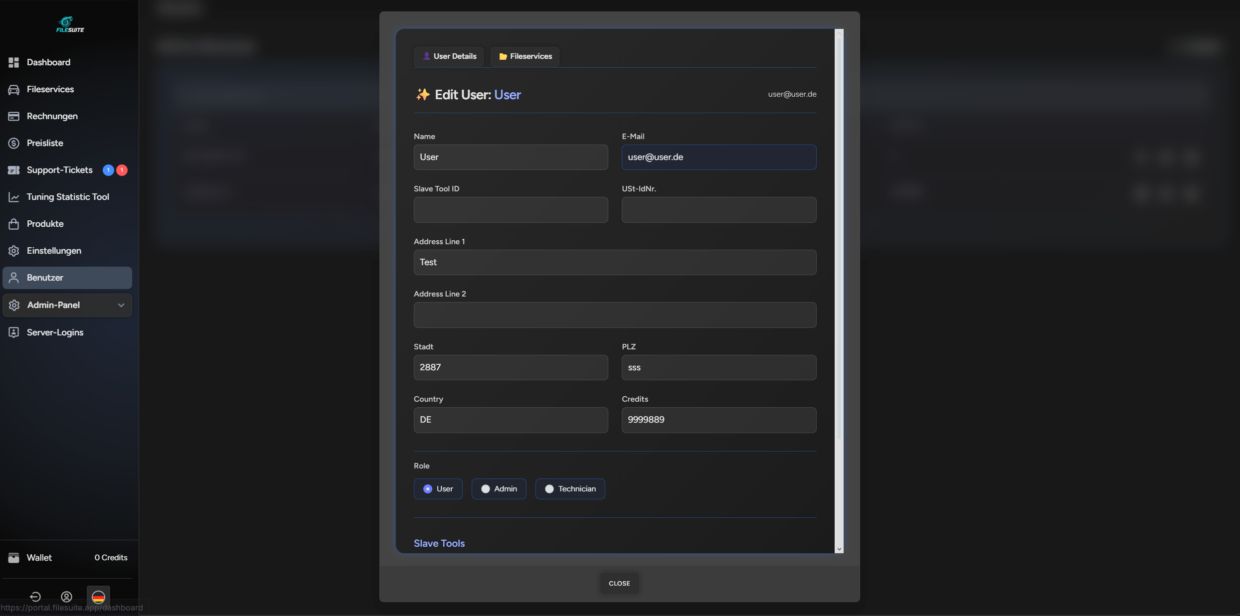This screenshot has height=616, width=1240.
Task: Expand the Admin-Panel chevron
Action: tap(121, 305)
